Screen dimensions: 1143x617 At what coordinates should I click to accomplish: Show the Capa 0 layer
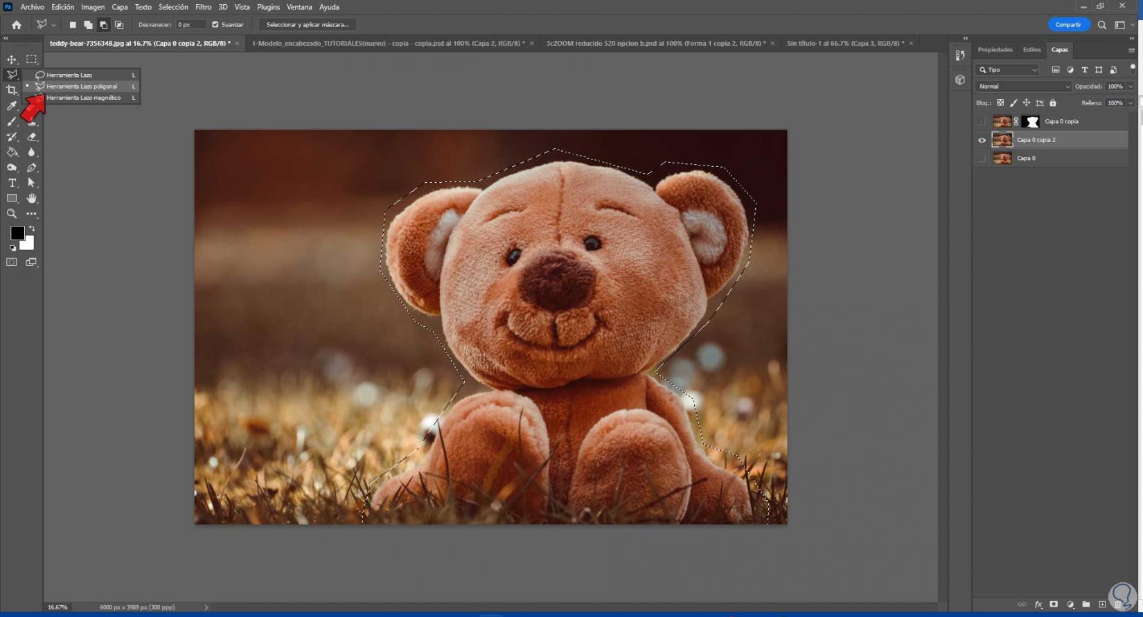point(982,159)
